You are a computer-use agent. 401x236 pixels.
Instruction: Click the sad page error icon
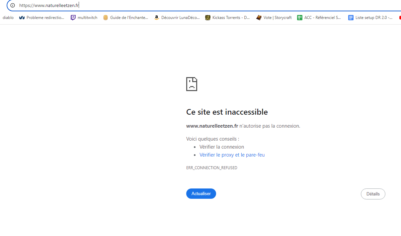[192, 84]
